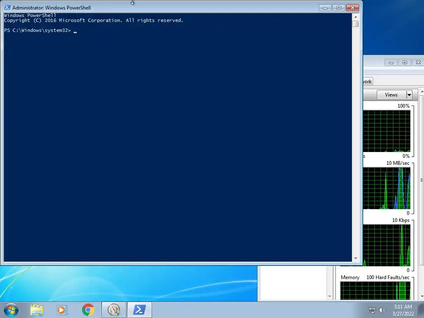Maximize the Resource Monitor window
The image size is (424, 318).
click(x=405, y=63)
